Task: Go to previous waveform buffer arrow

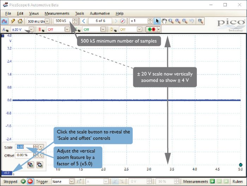Action: click(84, 21)
